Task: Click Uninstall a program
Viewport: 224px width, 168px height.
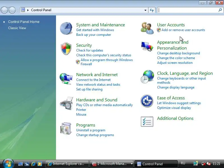Action: click(90, 130)
